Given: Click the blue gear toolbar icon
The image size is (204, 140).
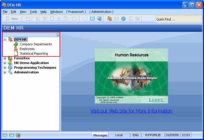Looking at the screenshot, I should [x=124, y=19].
